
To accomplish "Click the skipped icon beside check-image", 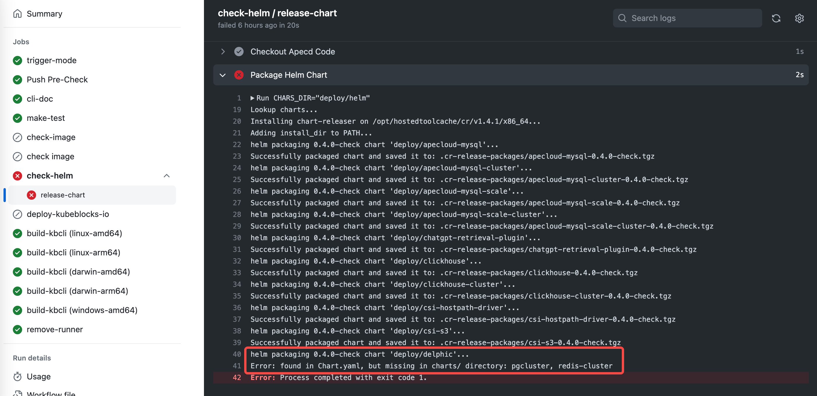I will [17, 137].
